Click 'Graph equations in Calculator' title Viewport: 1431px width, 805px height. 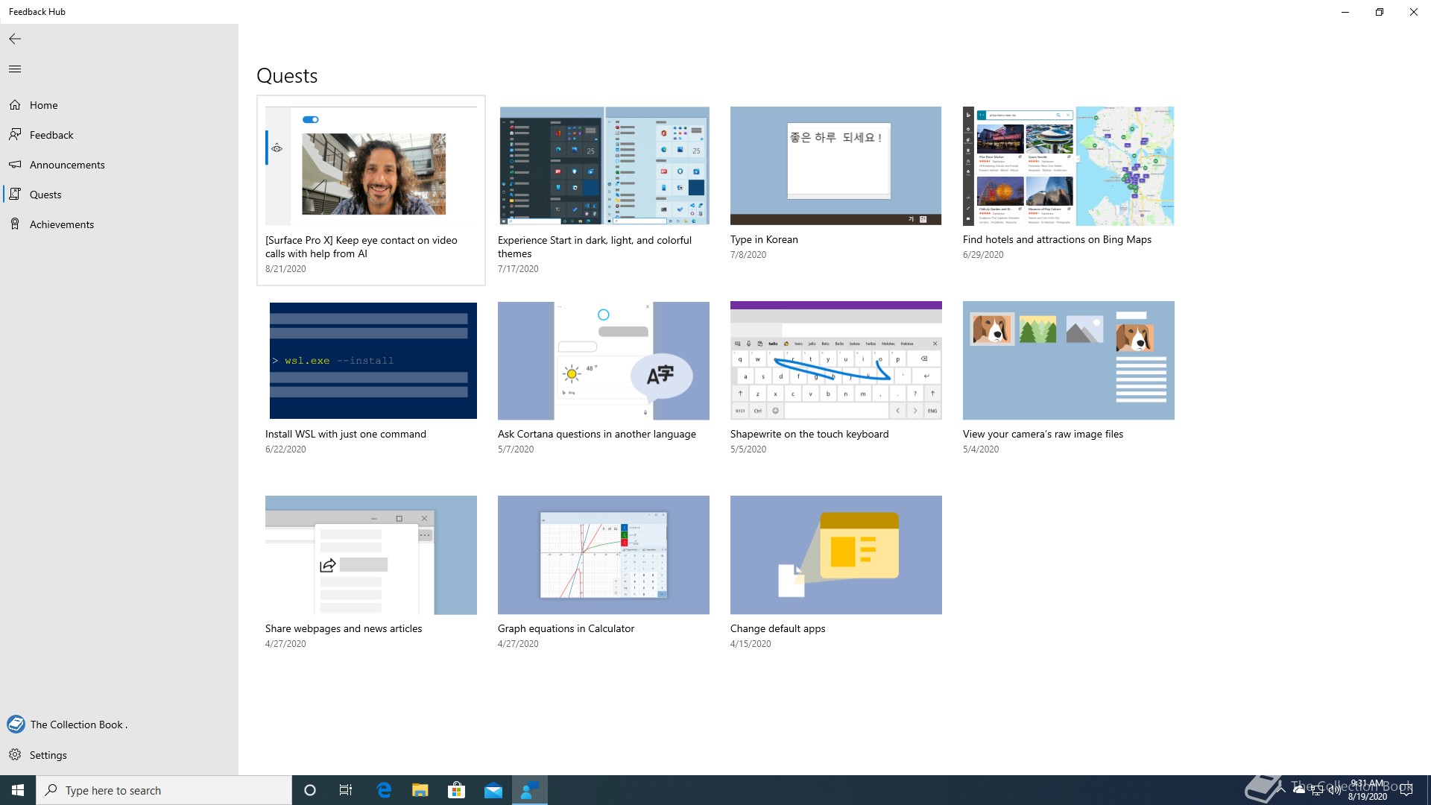(566, 629)
